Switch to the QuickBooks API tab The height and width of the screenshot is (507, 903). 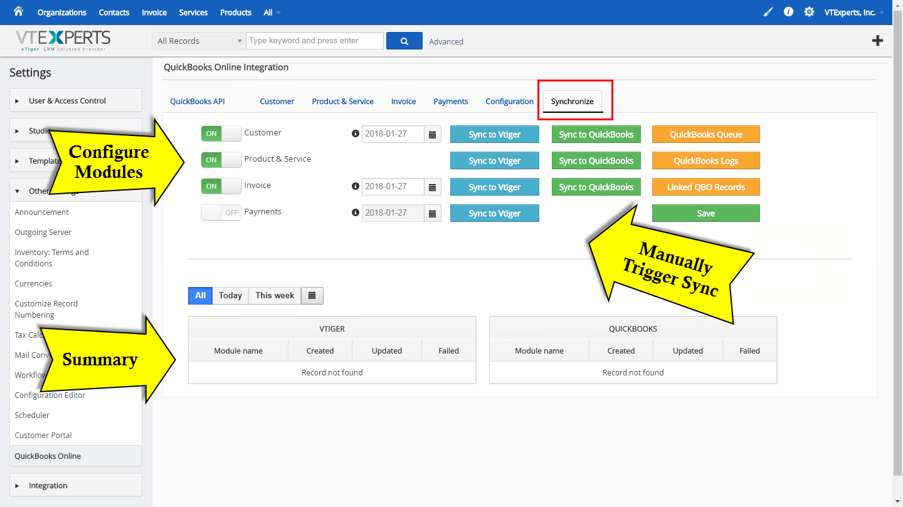pyautogui.click(x=198, y=102)
